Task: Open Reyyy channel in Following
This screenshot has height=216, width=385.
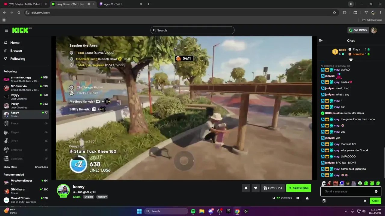Action: click(26, 97)
